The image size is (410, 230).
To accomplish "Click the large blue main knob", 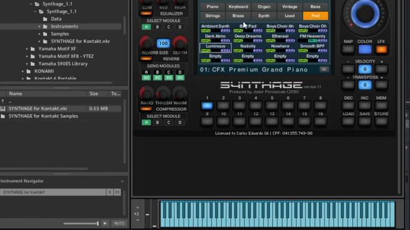I will tap(365, 13).
